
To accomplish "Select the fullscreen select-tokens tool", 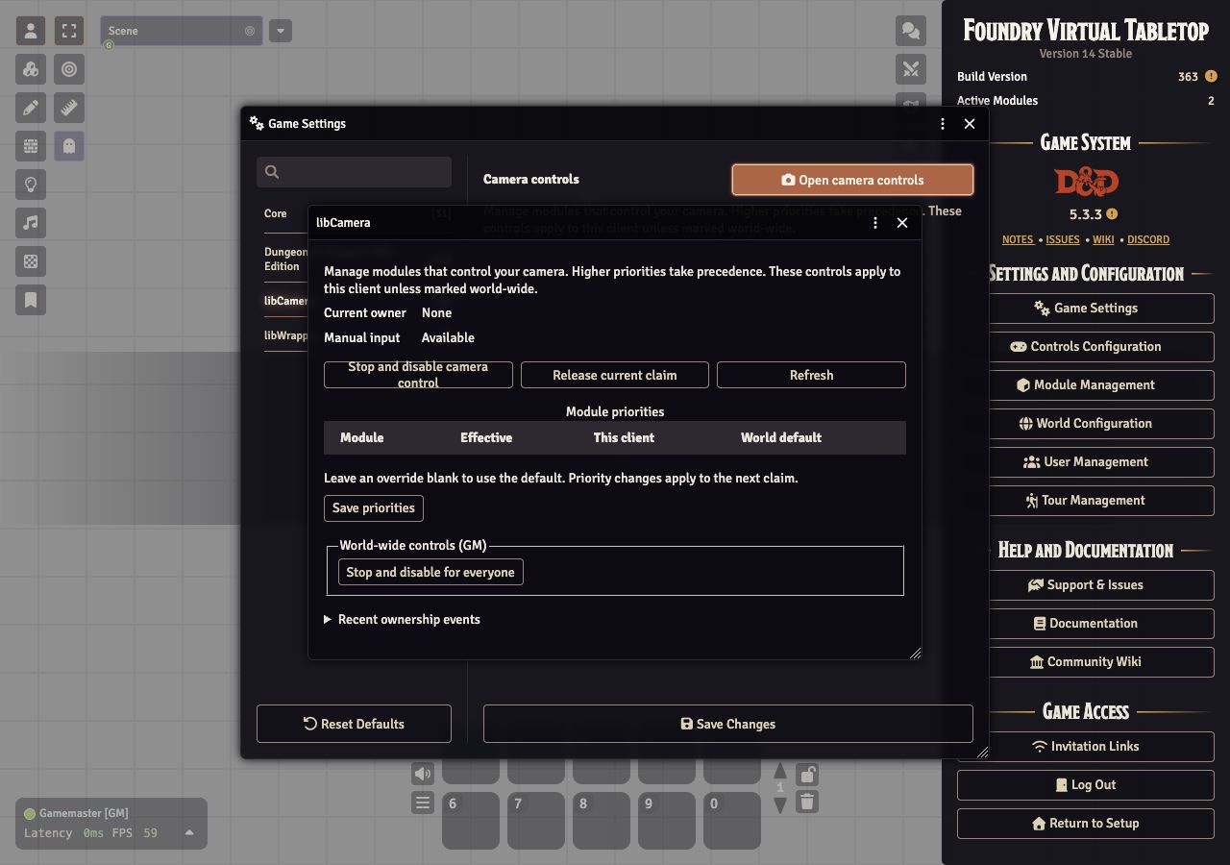I will (x=69, y=31).
